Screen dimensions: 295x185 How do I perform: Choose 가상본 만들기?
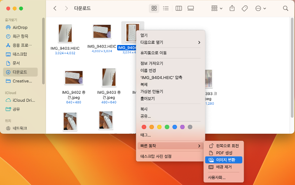(x=170, y=92)
